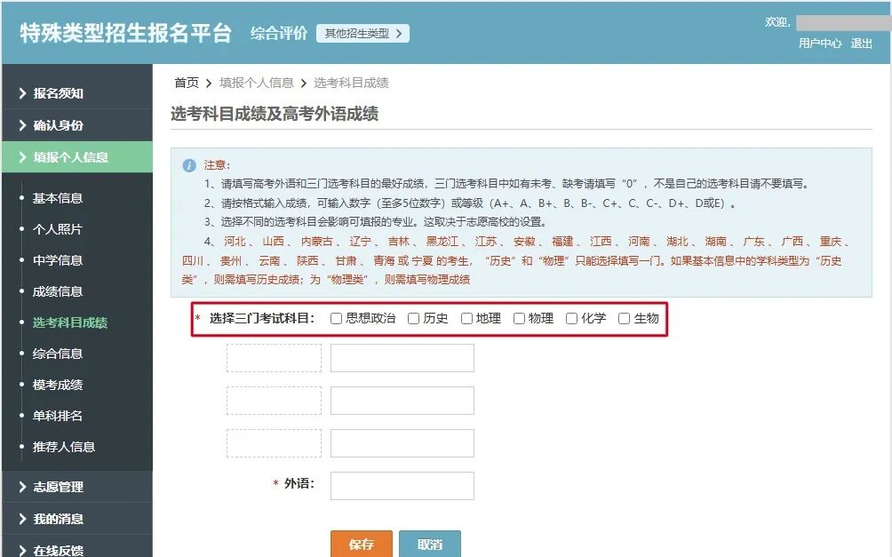Open the 填报个人信息 breadcrumb link
The height and width of the screenshot is (557, 892).
click(x=256, y=84)
